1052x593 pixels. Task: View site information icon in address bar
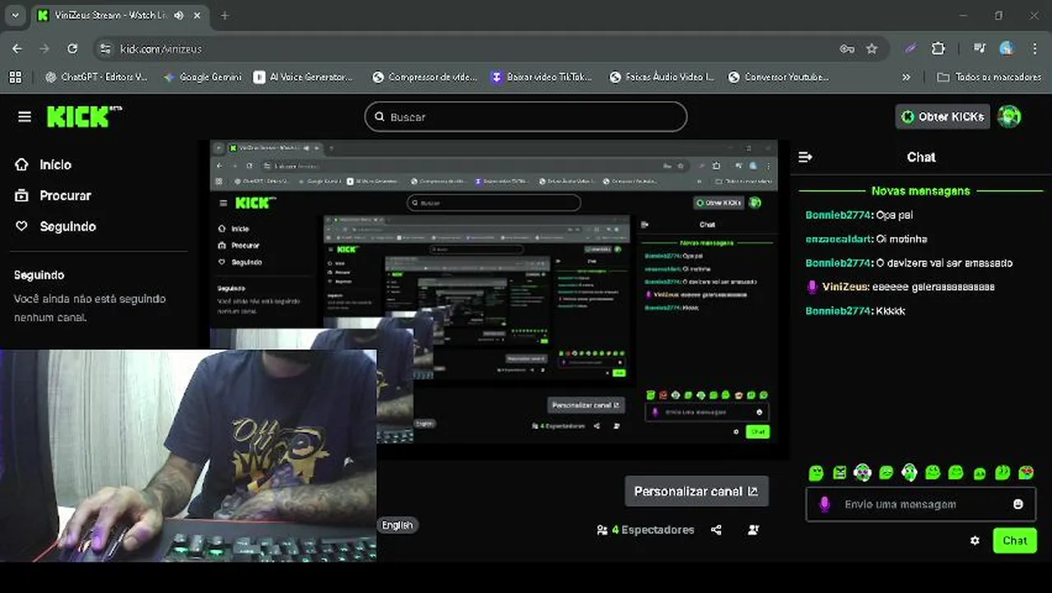point(105,49)
